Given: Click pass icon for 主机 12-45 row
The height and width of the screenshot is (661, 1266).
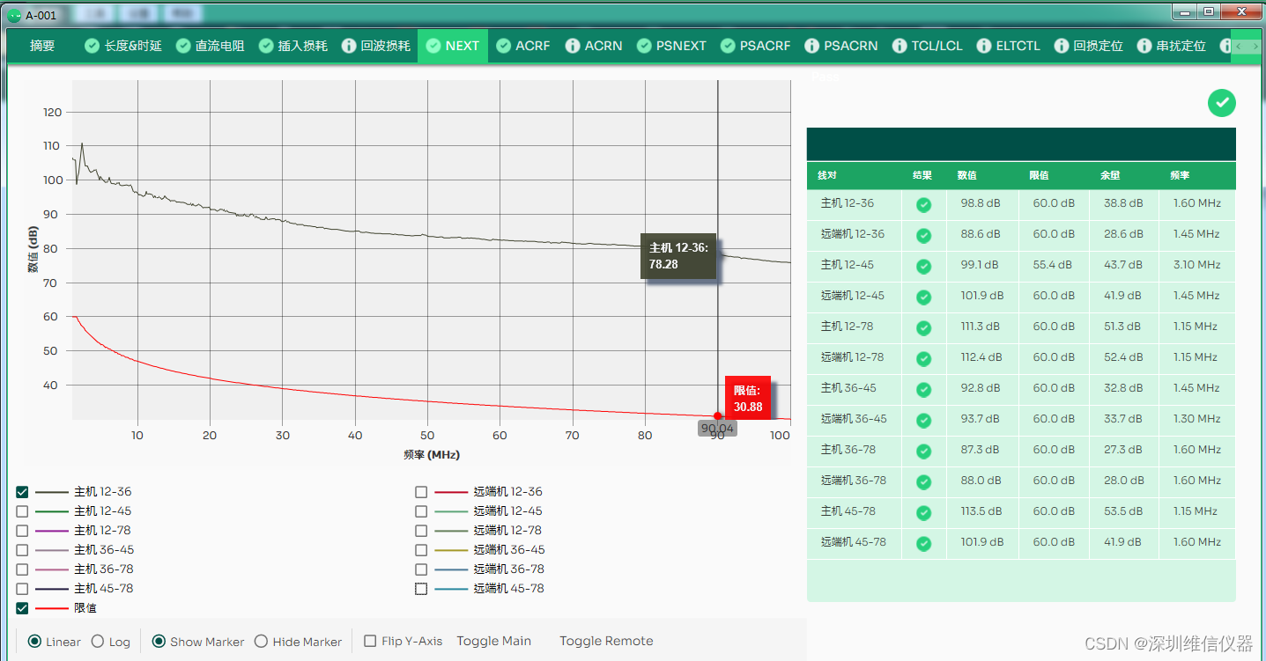Looking at the screenshot, I should tap(923, 267).
